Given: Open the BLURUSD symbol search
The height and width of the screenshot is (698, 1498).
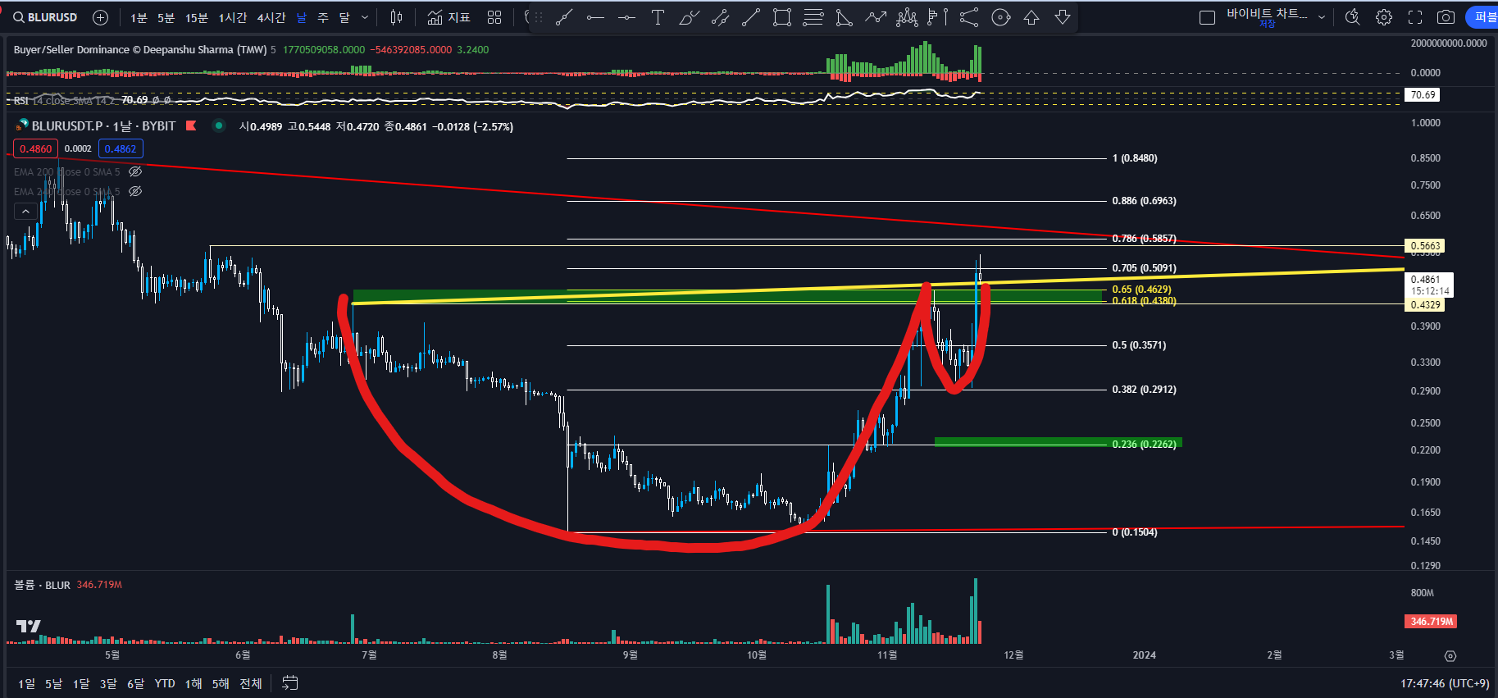Looking at the screenshot, I should click(46, 17).
